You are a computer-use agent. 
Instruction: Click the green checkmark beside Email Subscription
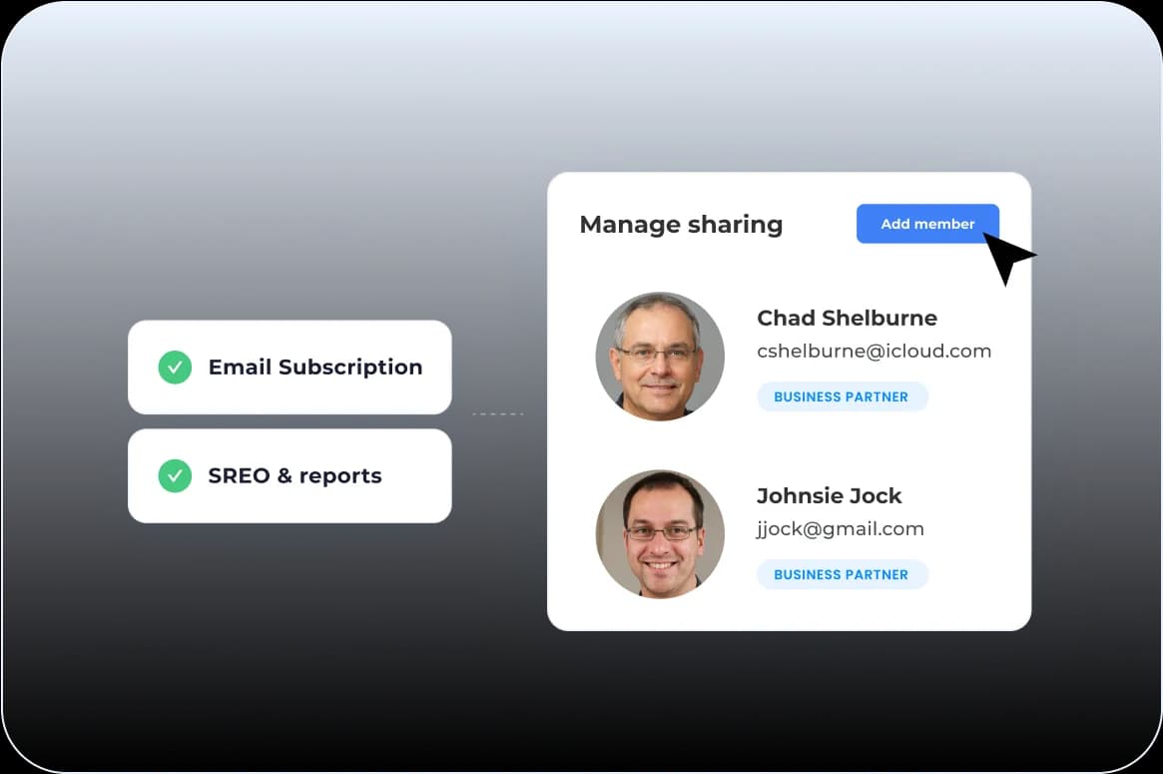tap(175, 367)
